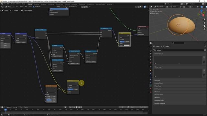The height and width of the screenshot is (116, 207).
Task: Toggle Clamp on the Subtract math node
Action: [86, 58]
